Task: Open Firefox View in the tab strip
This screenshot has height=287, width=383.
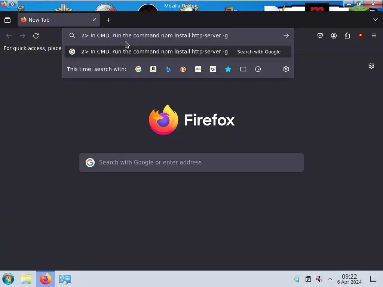Action: coord(7,20)
